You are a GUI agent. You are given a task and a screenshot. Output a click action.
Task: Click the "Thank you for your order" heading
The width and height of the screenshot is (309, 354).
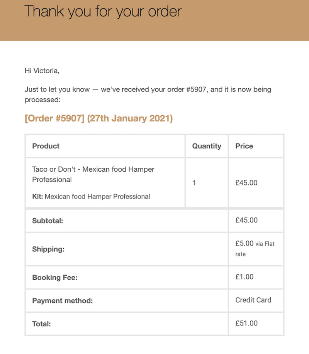click(103, 11)
